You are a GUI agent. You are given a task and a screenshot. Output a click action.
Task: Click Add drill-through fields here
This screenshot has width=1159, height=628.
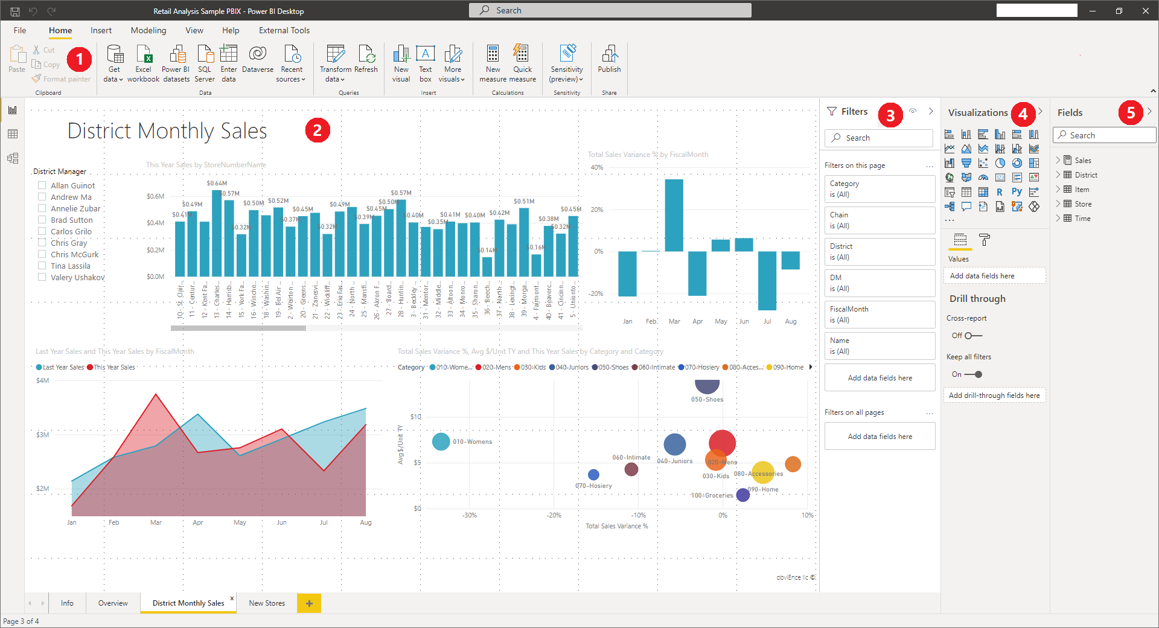tap(994, 396)
